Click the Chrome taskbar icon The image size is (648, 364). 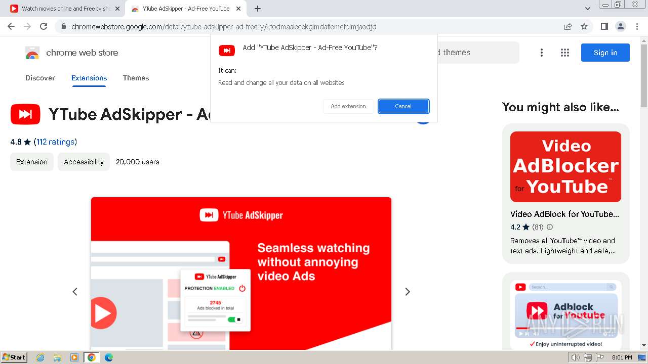point(91,357)
